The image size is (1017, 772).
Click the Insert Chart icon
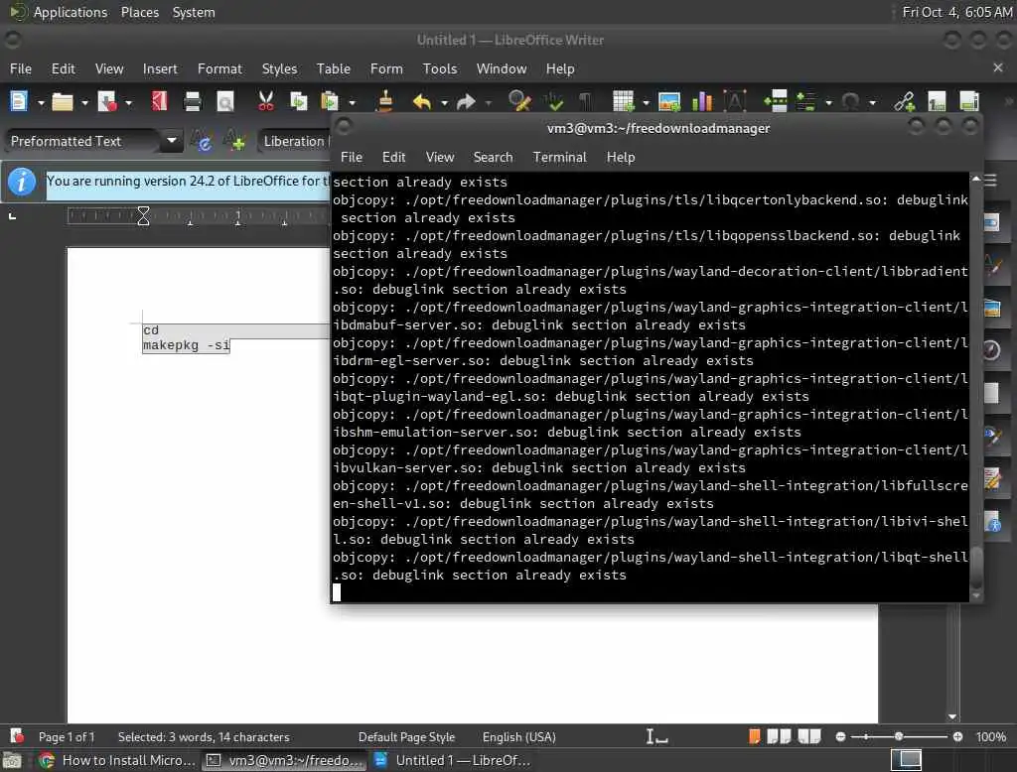tap(702, 101)
